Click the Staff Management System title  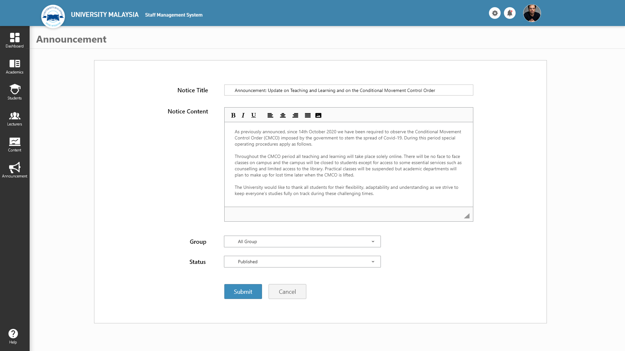[x=174, y=15]
